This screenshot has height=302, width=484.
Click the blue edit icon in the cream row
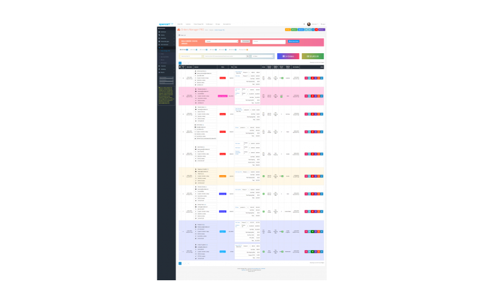coord(322,176)
